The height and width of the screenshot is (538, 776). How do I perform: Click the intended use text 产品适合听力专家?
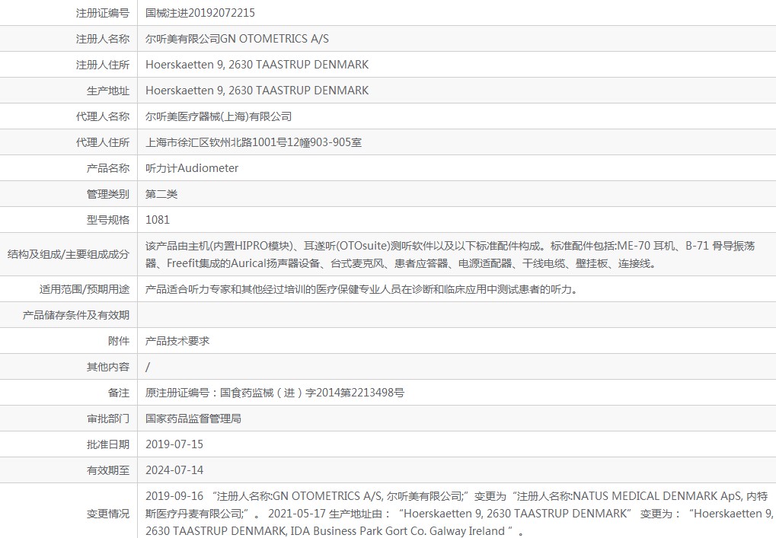[361, 289]
